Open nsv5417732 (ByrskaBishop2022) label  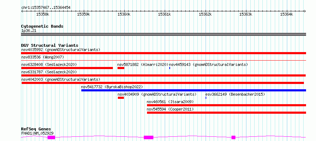[112, 87]
